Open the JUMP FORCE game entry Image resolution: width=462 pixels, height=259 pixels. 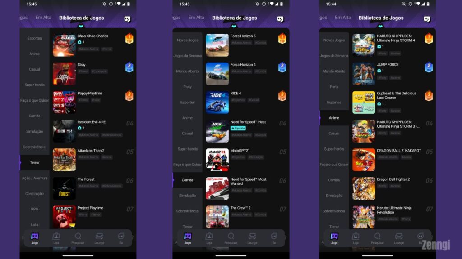pos(388,65)
